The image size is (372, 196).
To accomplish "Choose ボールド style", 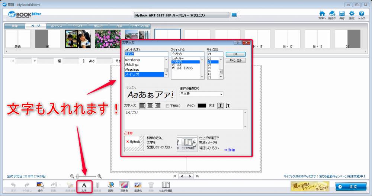I will click(177, 65).
